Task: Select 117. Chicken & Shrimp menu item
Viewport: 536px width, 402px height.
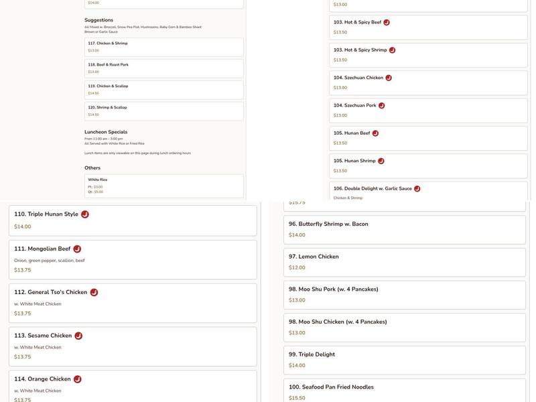Action: pyautogui.click(x=163, y=47)
